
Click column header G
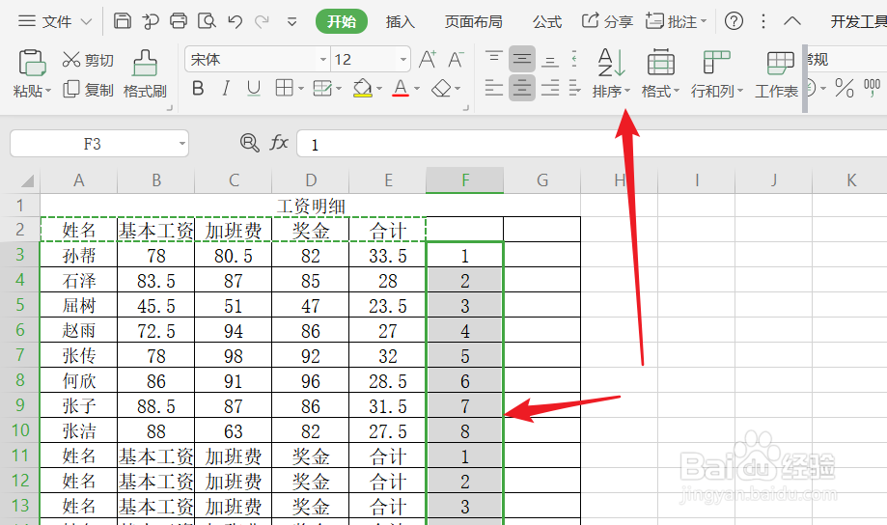(x=541, y=180)
